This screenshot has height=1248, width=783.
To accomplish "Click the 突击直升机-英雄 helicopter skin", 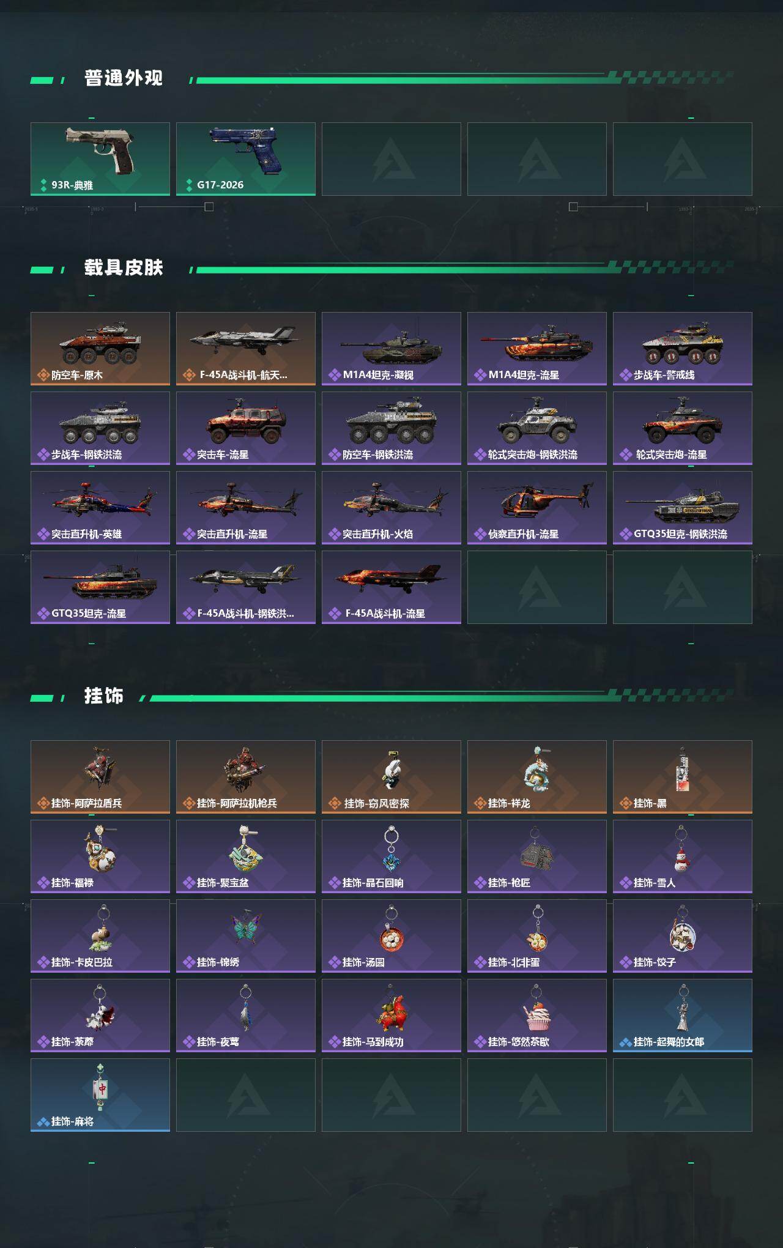I will click(100, 508).
